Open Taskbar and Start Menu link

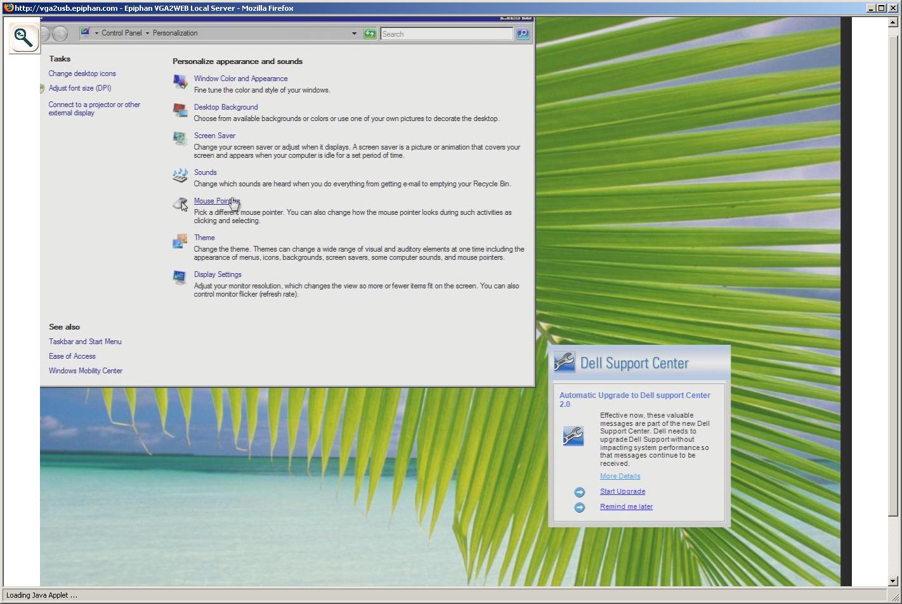click(85, 342)
